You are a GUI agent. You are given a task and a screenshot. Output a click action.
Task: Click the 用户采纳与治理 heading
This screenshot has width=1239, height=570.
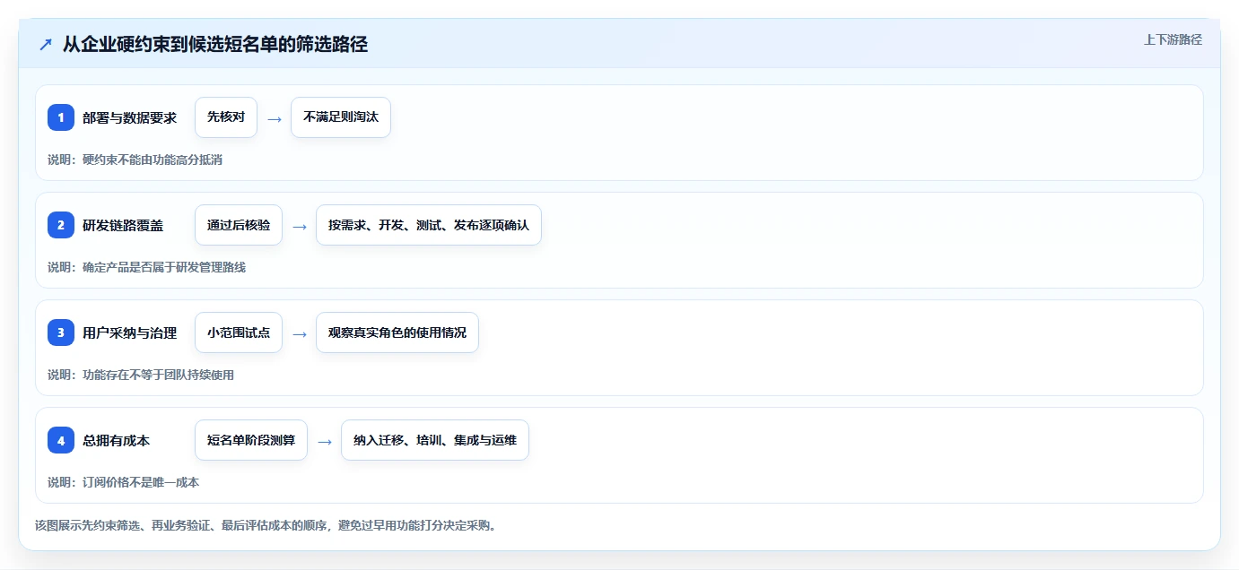point(130,332)
